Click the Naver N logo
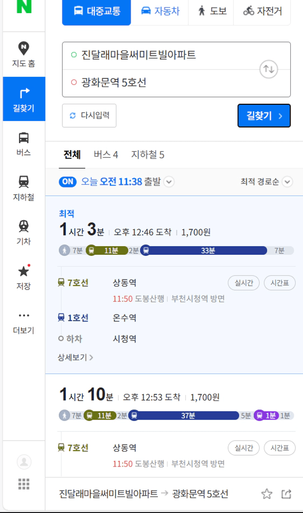Viewport: 303px width, 513px height. (24, 7)
